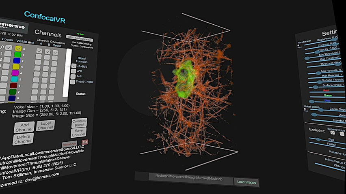Click the Compute Blend button
Screen dimensions: 346x194
(x=79, y=123)
